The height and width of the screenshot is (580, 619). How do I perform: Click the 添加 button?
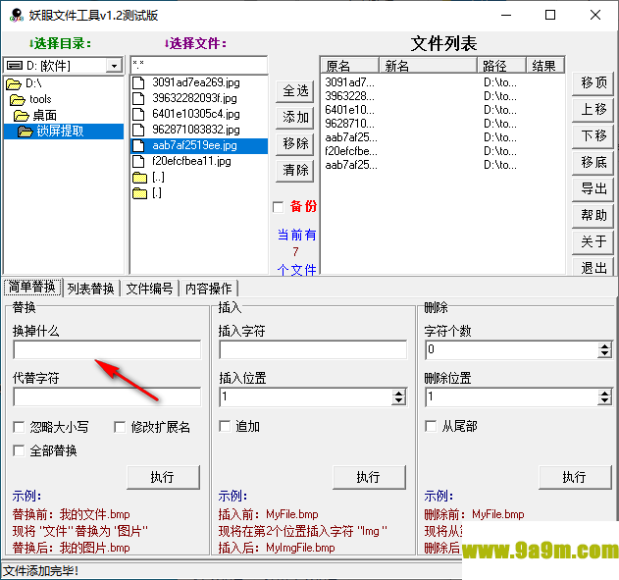pos(295,117)
